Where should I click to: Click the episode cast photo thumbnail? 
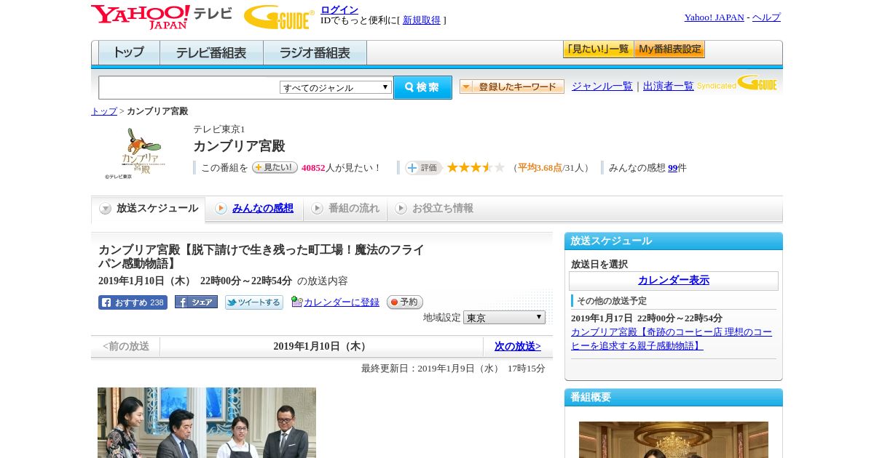[x=207, y=422]
